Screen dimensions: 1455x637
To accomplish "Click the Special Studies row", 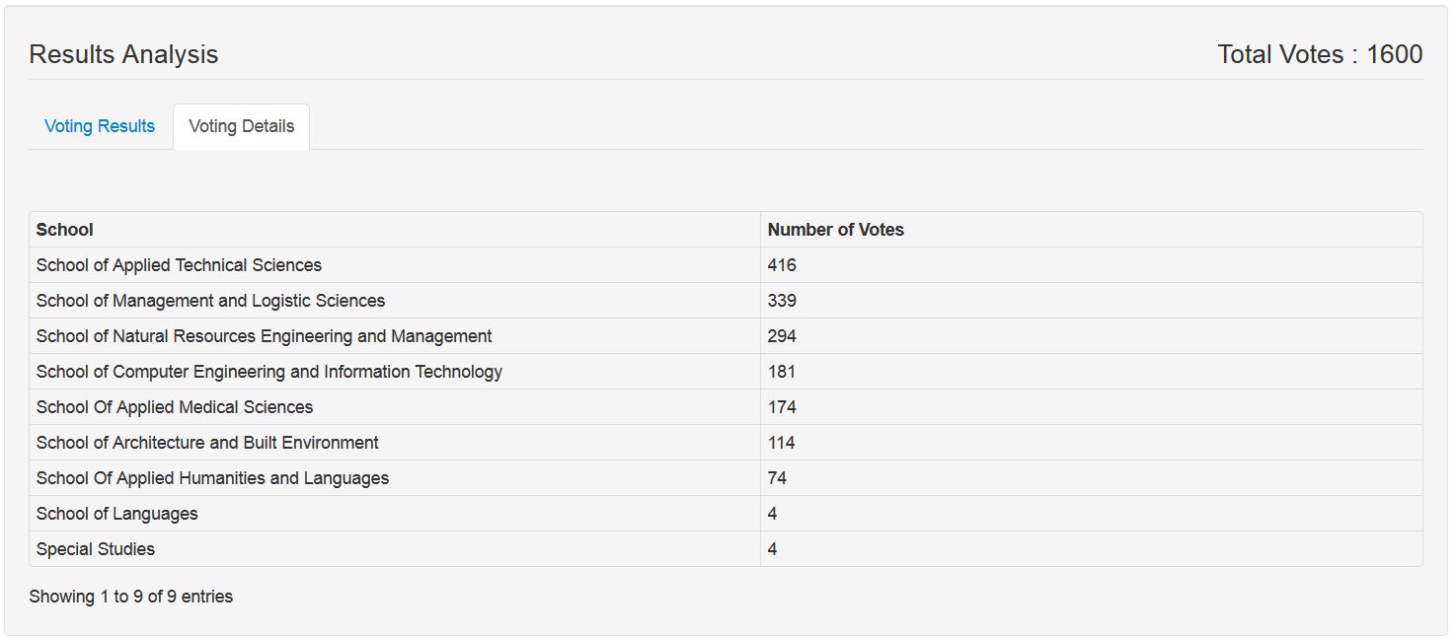I will [96, 549].
